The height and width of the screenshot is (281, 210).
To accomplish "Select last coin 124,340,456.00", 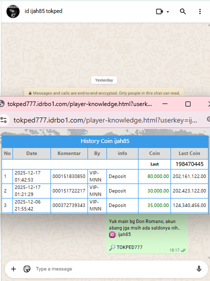I will coord(189,205).
